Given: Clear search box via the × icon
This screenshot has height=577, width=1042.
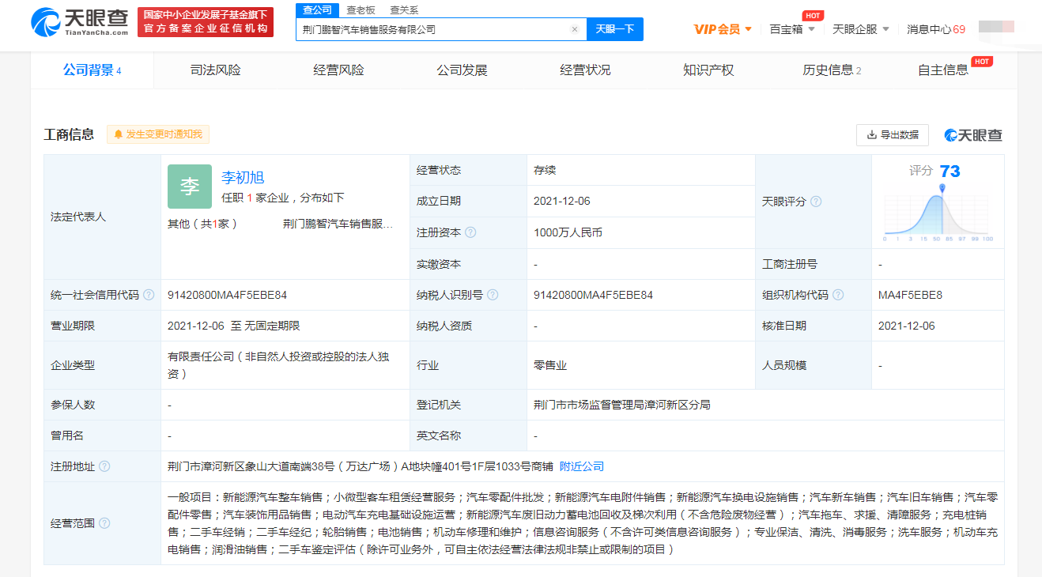Looking at the screenshot, I should [574, 28].
